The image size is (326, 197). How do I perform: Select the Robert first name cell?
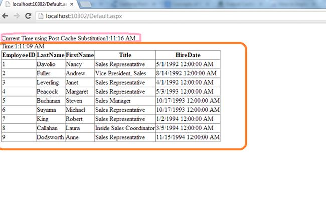80,119
